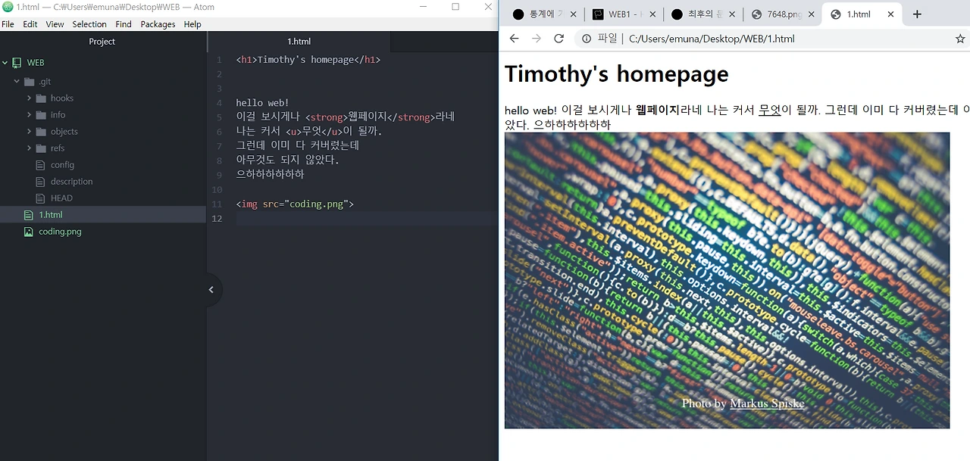This screenshot has height=461, width=970.
Task: Expand the refs folder chevron
Action: [29, 148]
